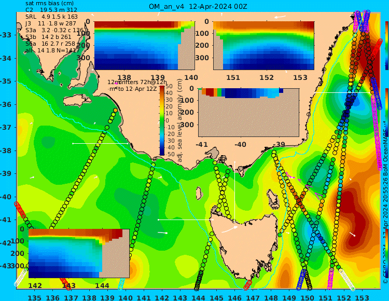Click the '138' tick under the top-left inset
This screenshot has height=301, width=389.
coord(124,77)
